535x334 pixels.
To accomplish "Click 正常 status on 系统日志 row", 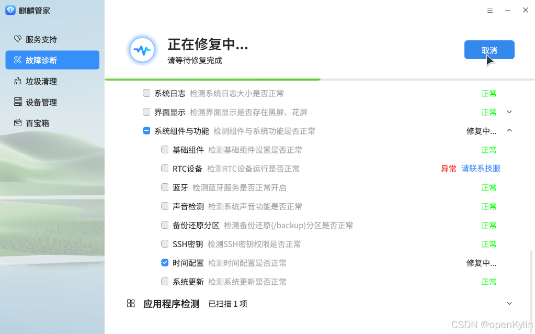I will coord(489,93).
